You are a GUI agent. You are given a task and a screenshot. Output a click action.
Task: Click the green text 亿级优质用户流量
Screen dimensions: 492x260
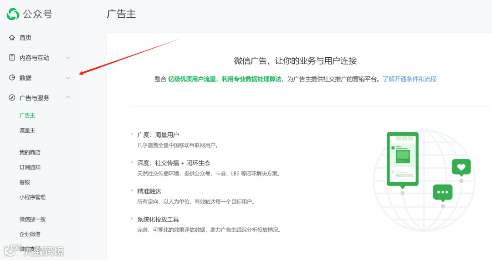[x=192, y=79]
